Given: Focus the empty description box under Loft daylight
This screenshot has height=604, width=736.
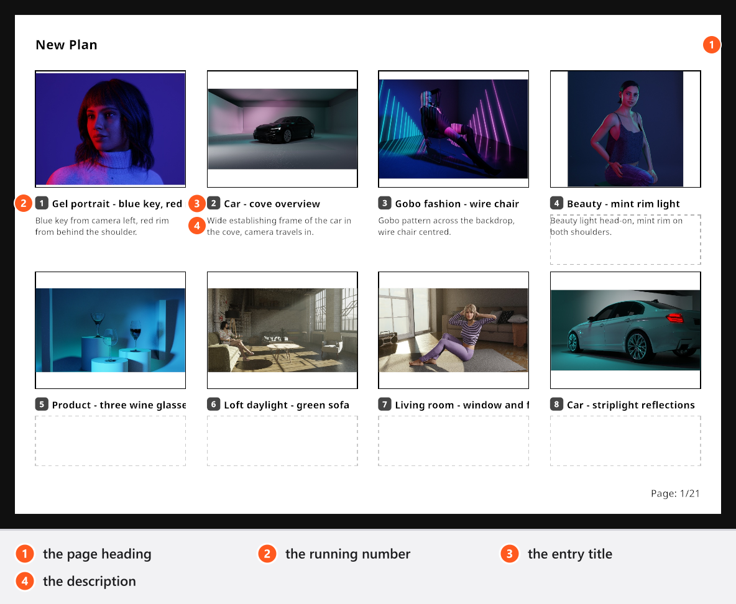Looking at the screenshot, I should click(282, 441).
